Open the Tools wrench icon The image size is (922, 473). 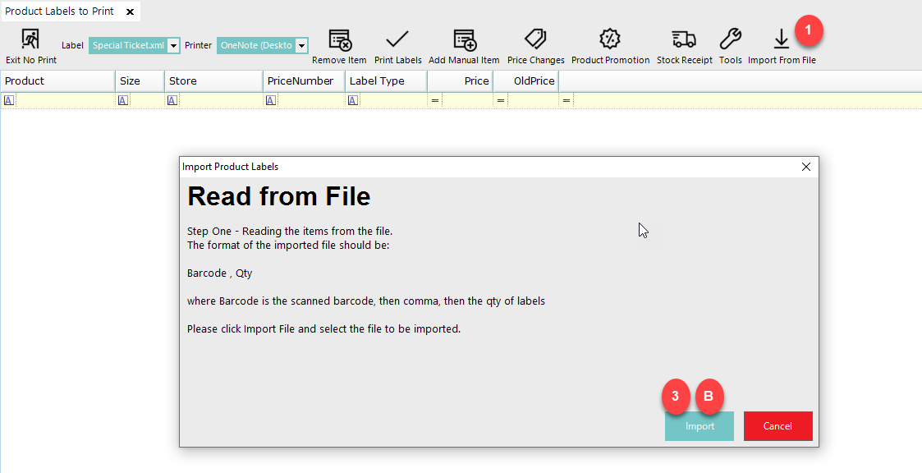[730, 39]
